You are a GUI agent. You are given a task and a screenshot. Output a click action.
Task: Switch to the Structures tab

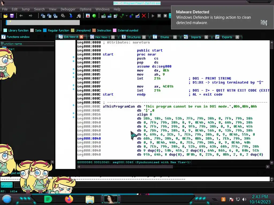point(134,37)
